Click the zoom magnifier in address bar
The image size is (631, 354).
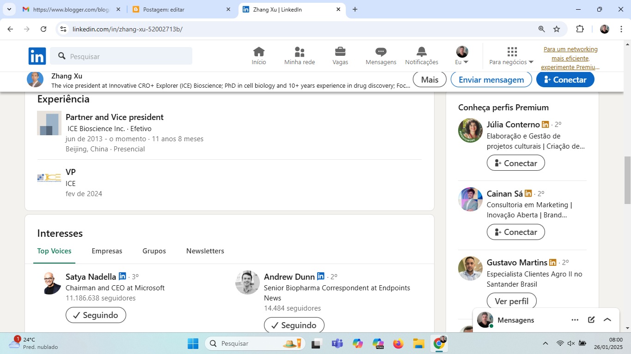(x=542, y=29)
